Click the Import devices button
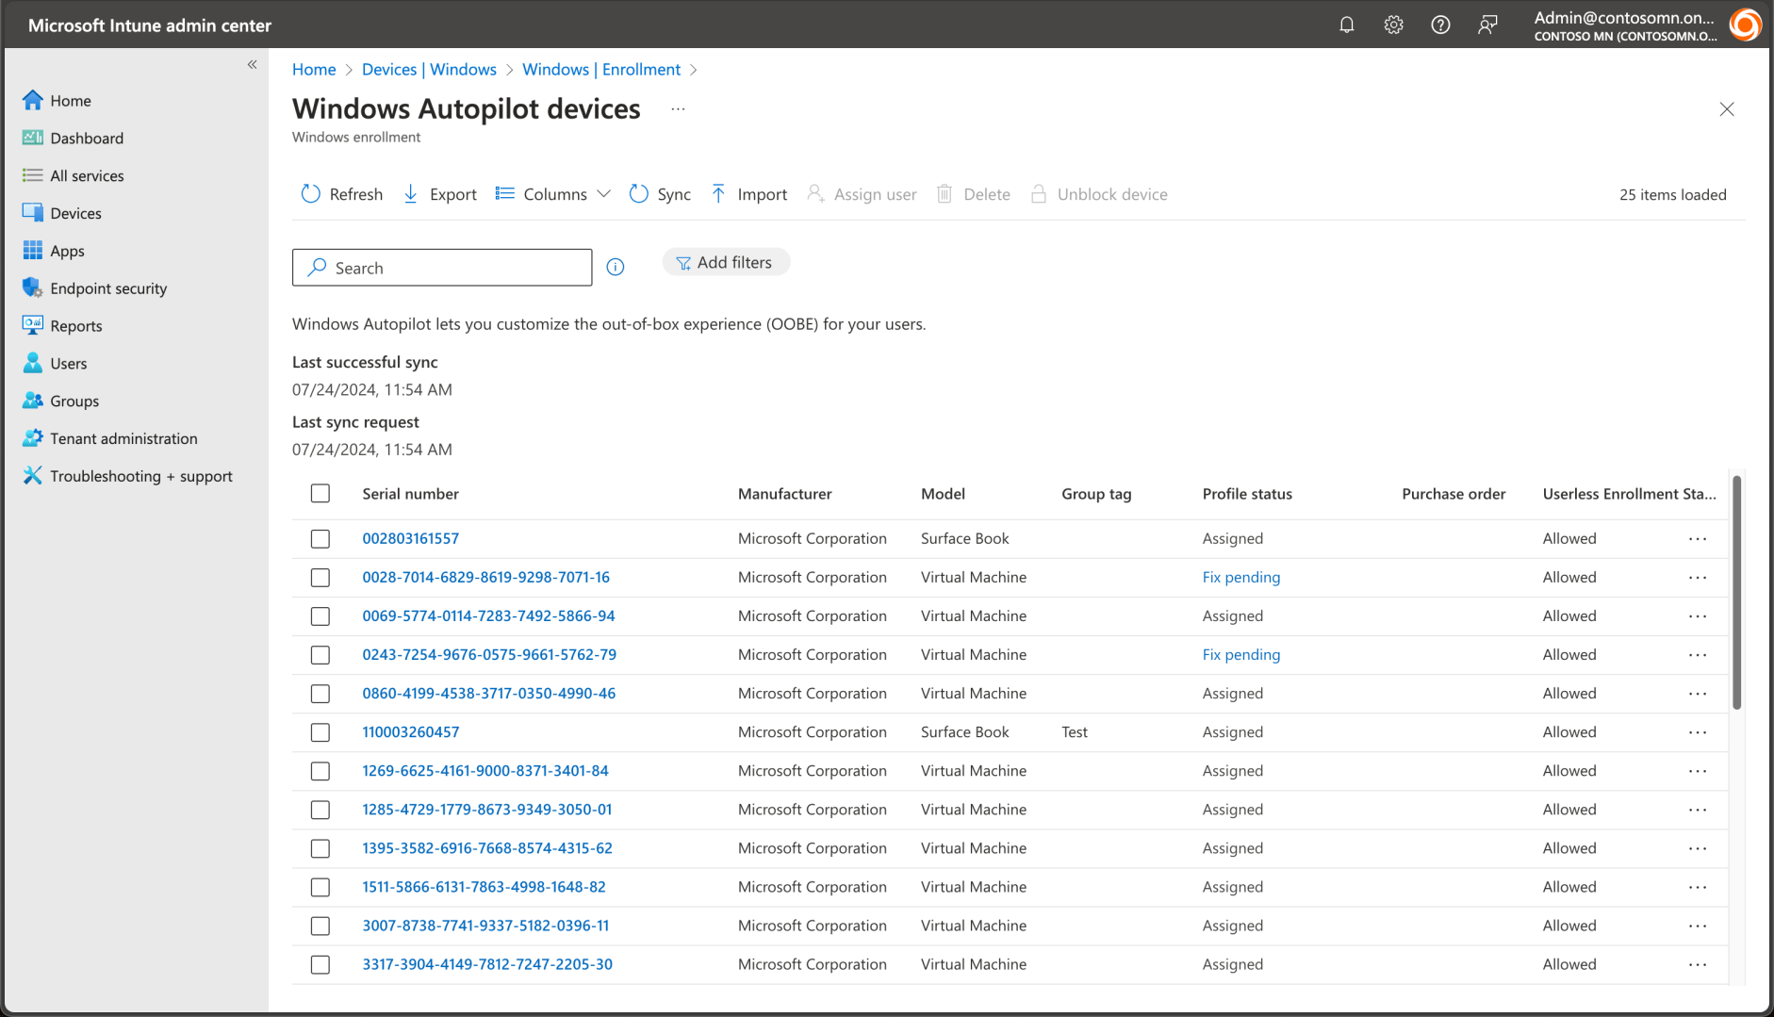The height and width of the screenshot is (1017, 1774). [749, 194]
